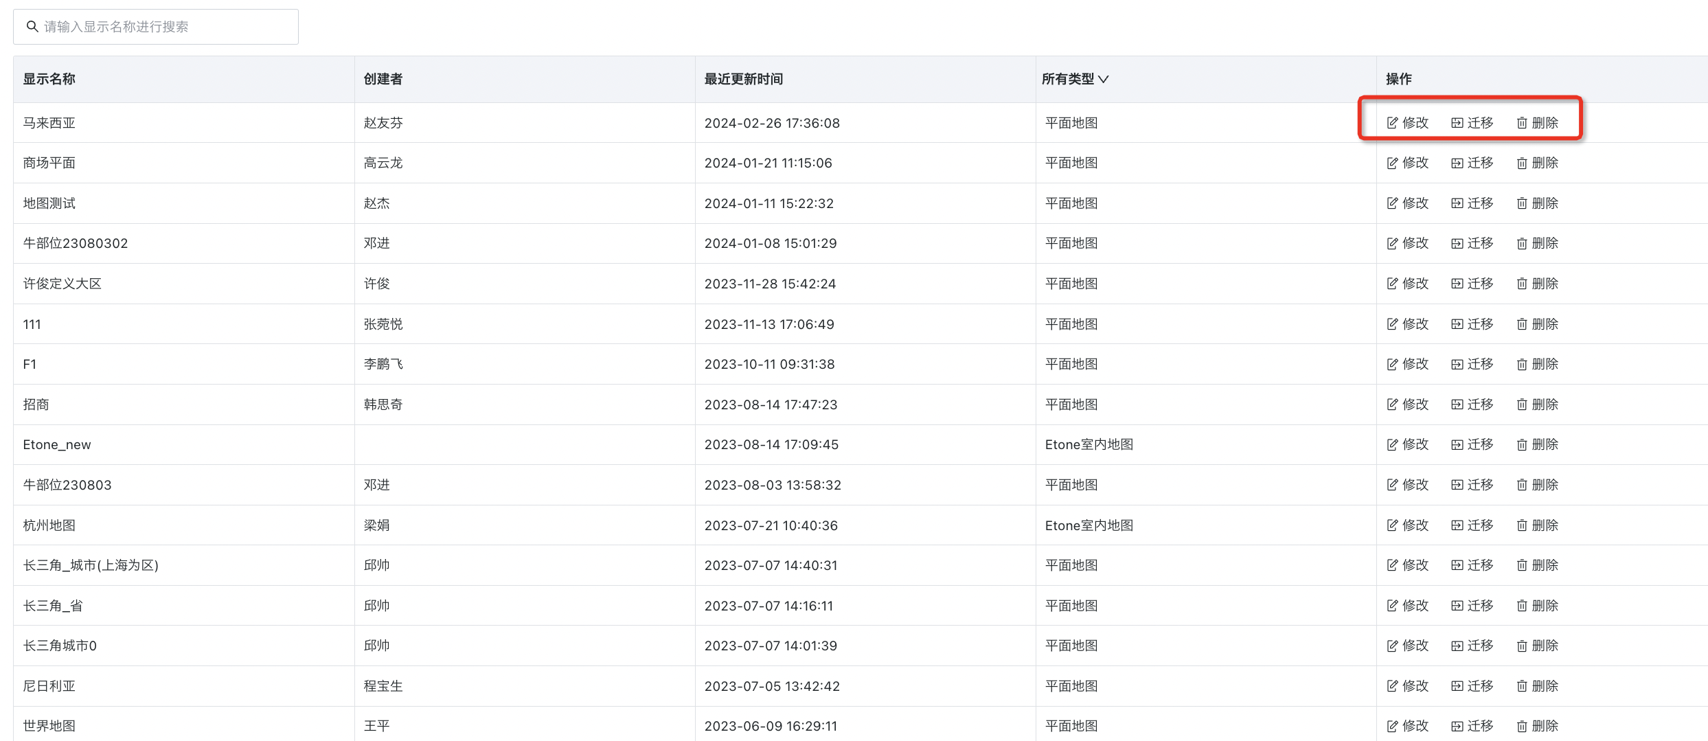Click the magnifier icon in search box
Image resolution: width=1708 pixels, height=741 pixels.
point(32,27)
